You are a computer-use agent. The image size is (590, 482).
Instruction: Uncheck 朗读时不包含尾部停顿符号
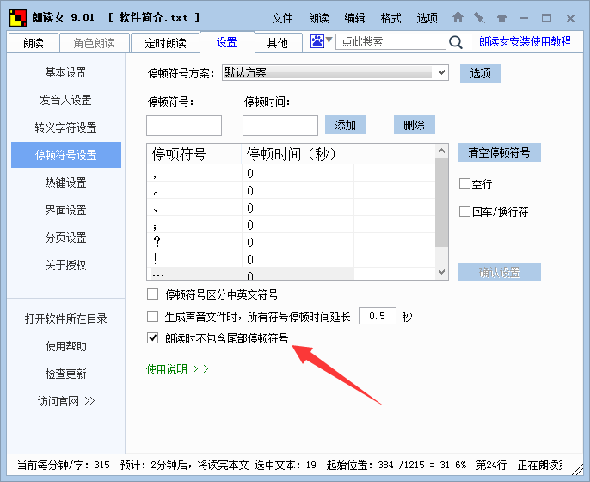point(152,337)
